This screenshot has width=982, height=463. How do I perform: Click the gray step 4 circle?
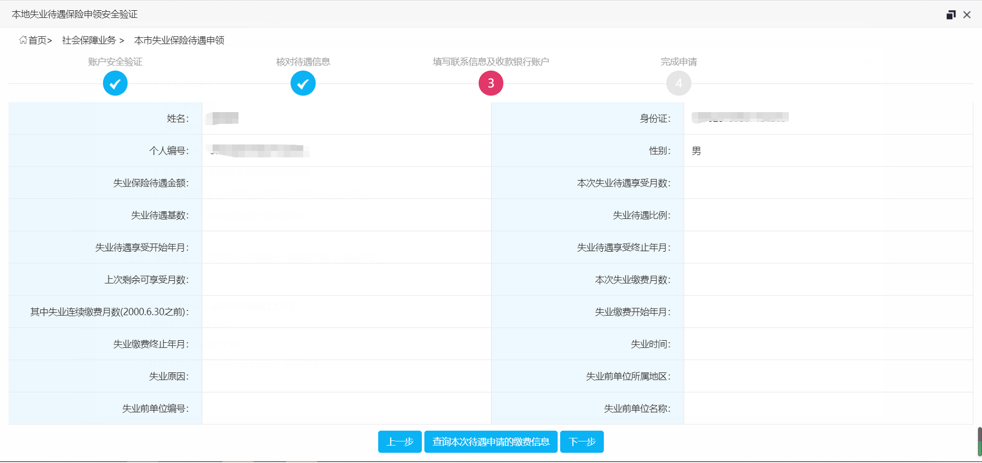(678, 84)
